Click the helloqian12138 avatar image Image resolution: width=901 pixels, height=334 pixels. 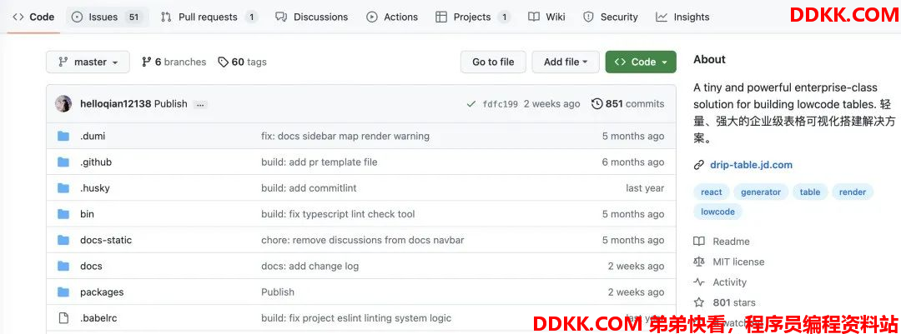(x=63, y=104)
